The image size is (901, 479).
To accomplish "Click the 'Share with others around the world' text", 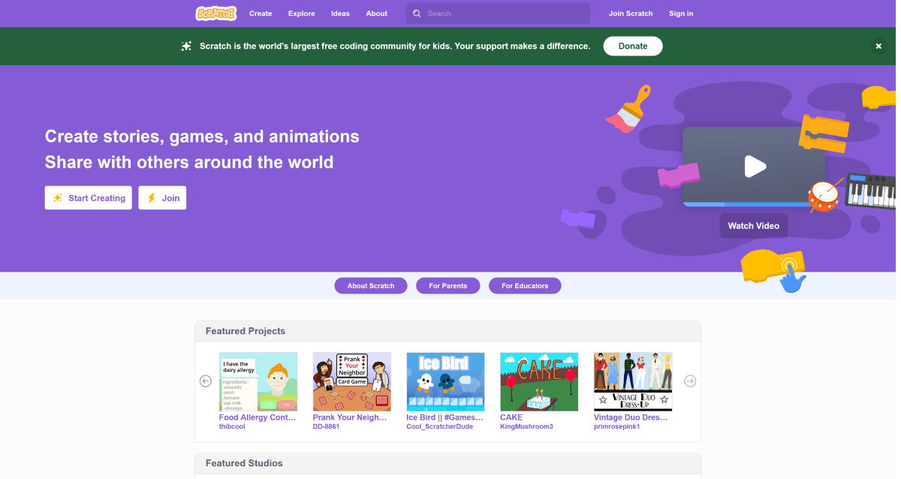I will (x=189, y=162).
